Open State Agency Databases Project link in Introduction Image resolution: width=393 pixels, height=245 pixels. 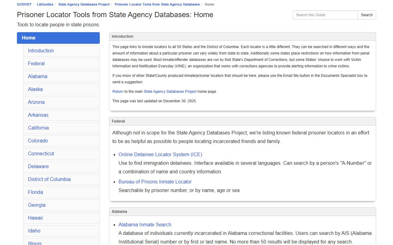click(x=170, y=92)
